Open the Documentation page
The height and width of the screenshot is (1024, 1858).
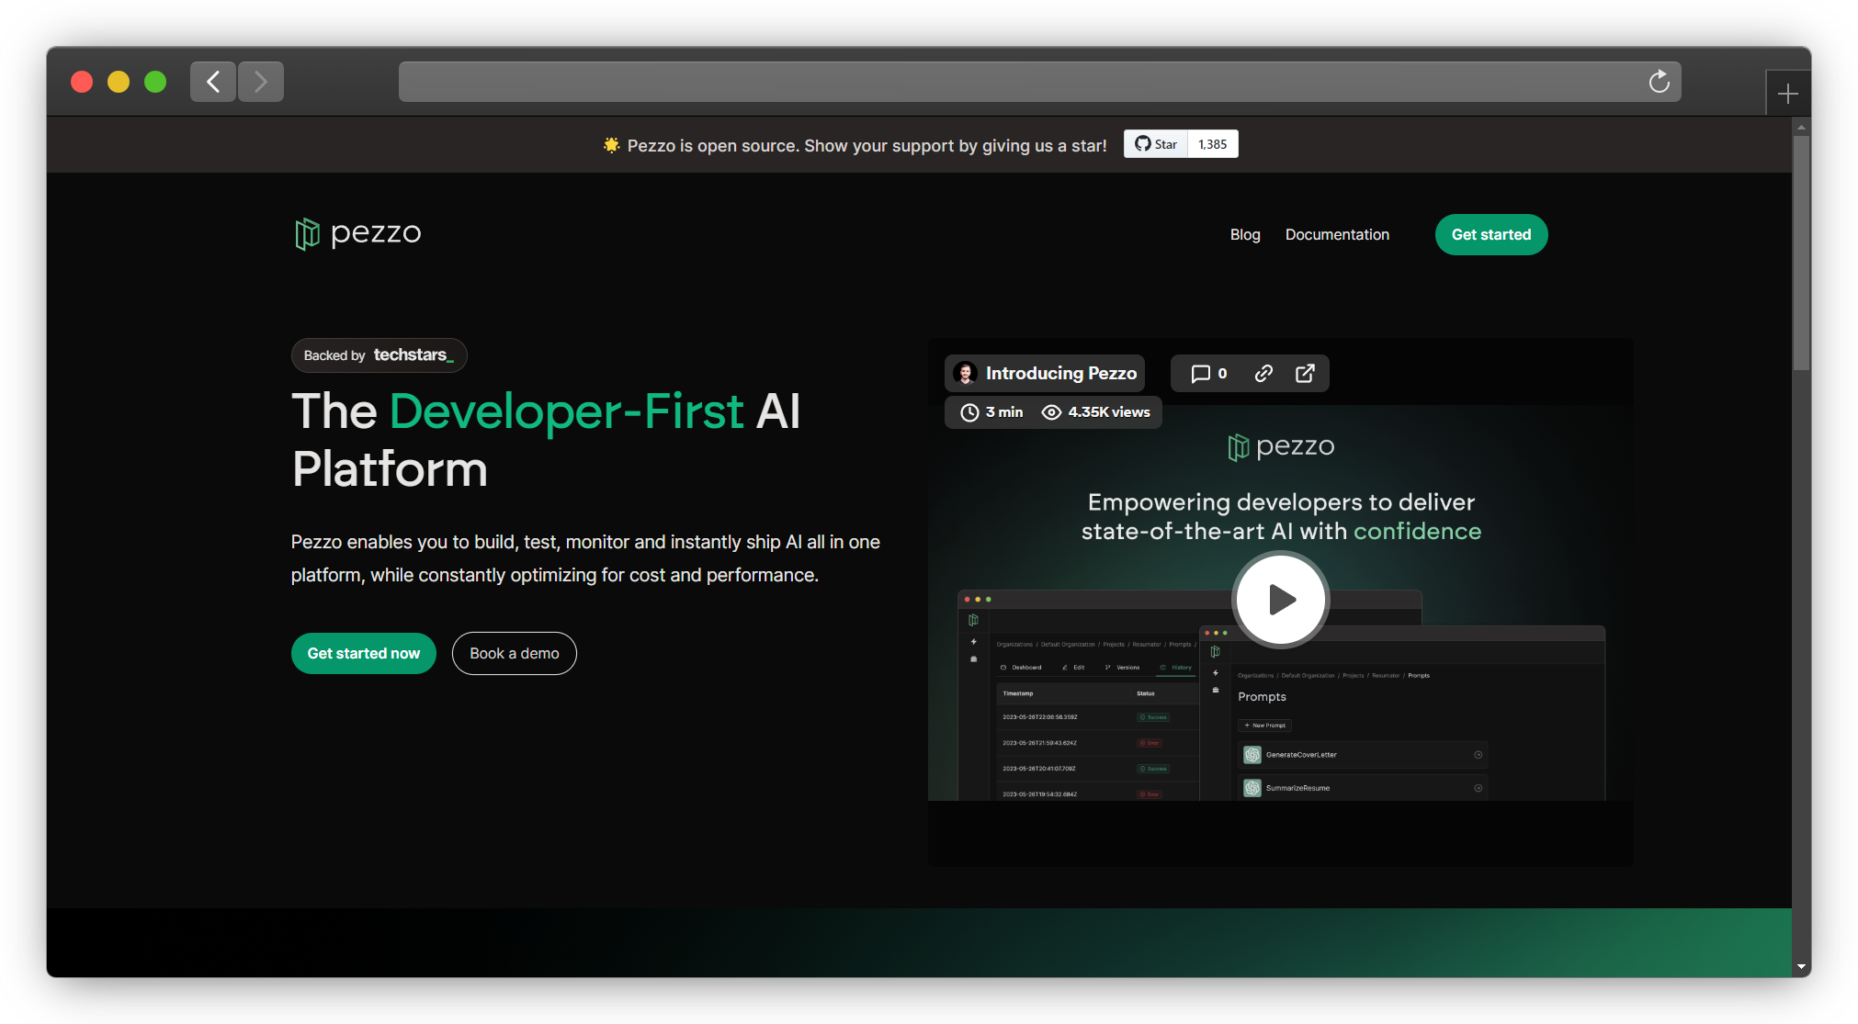pos(1337,235)
